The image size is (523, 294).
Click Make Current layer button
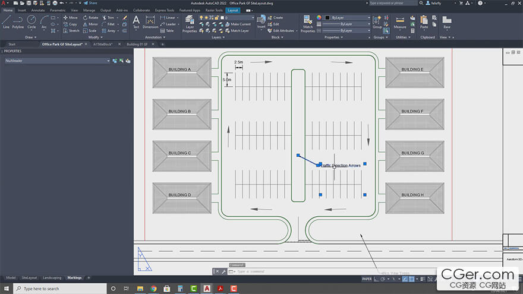coord(238,24)
